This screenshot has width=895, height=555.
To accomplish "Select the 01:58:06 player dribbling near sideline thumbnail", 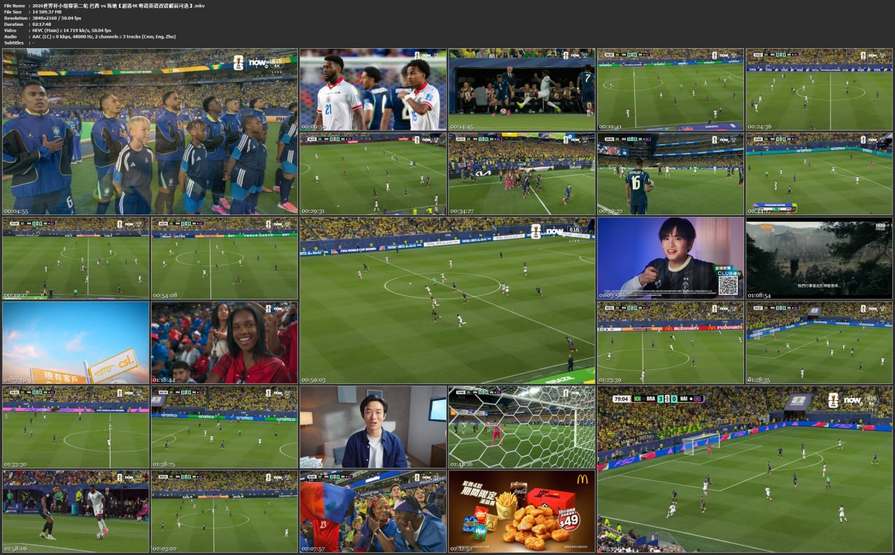I will pos(76,512).
